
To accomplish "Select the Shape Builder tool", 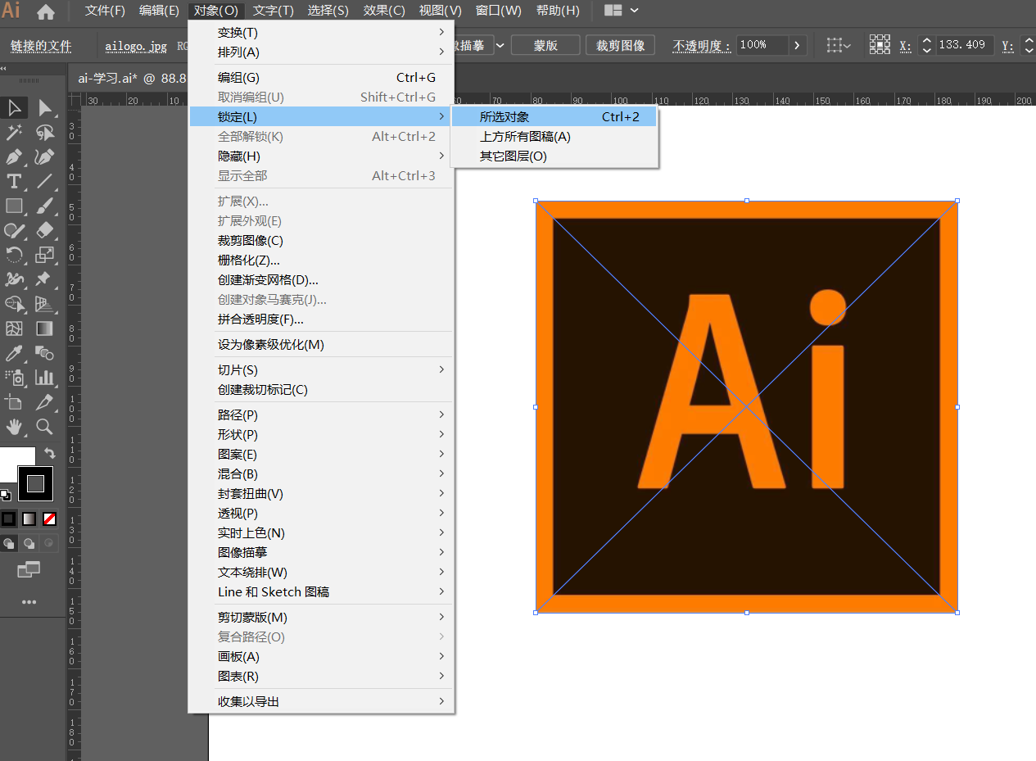I will click(x=14, y=304).
